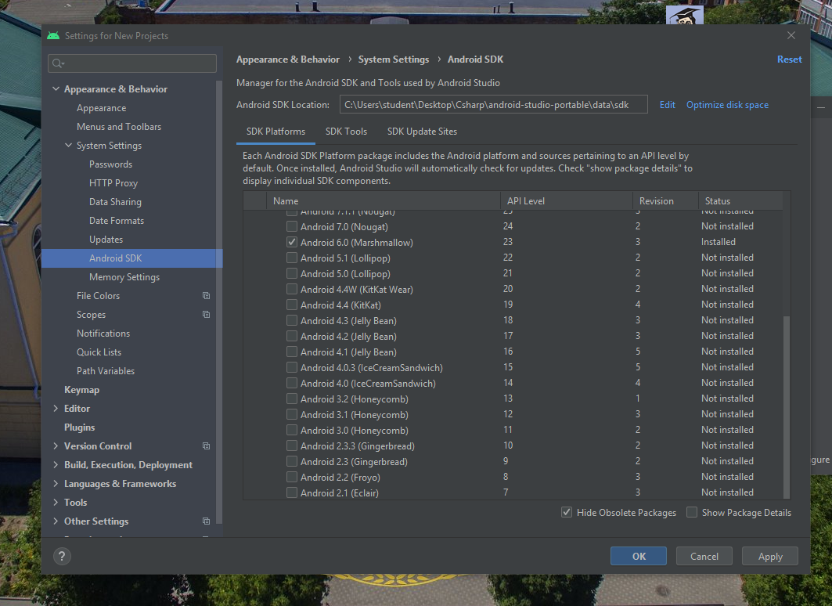Image resolution: width=832 pixels, height=606 pixels.
Task: Select HTTP Proxy settings
Action: [113, 183]
